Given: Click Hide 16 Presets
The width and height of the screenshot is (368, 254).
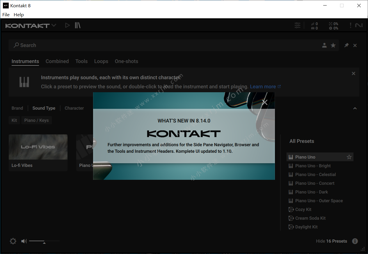Looking at the screenshot, I should point(331,241).
